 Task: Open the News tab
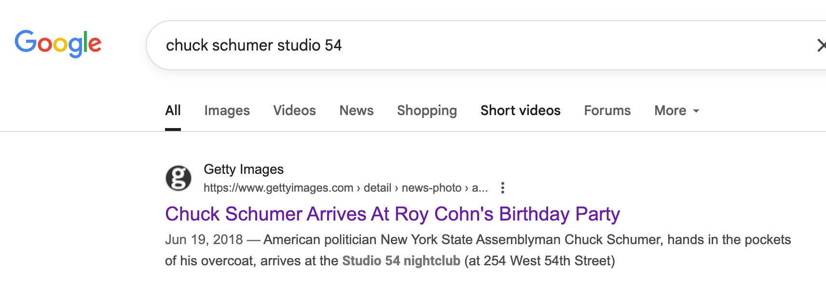click(357, 111)
